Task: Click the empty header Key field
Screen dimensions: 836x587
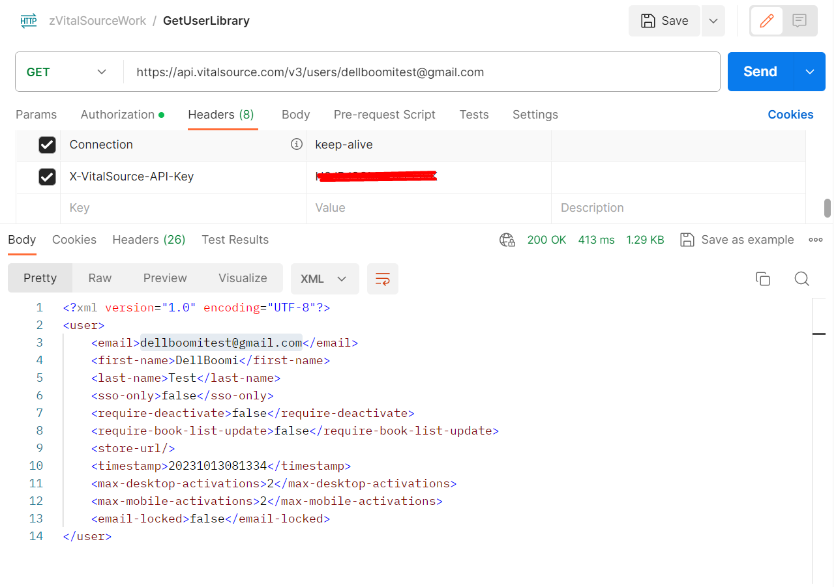Action: tap(183, 208)
